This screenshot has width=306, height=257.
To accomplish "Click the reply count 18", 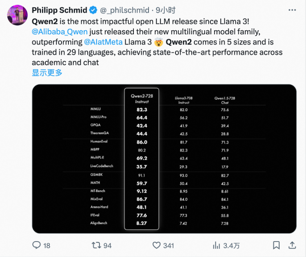I will [x=47, y=246].
